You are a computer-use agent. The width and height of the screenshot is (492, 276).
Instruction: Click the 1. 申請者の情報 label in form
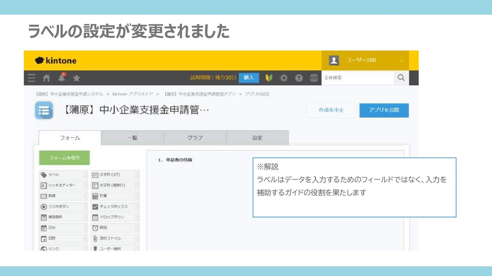coord(175,160)
